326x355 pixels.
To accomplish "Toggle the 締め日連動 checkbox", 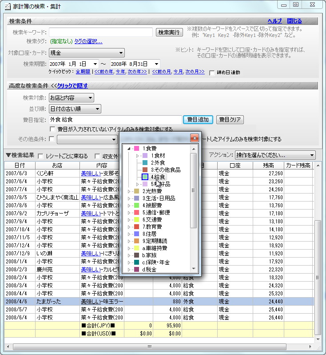I will (212, 73).
